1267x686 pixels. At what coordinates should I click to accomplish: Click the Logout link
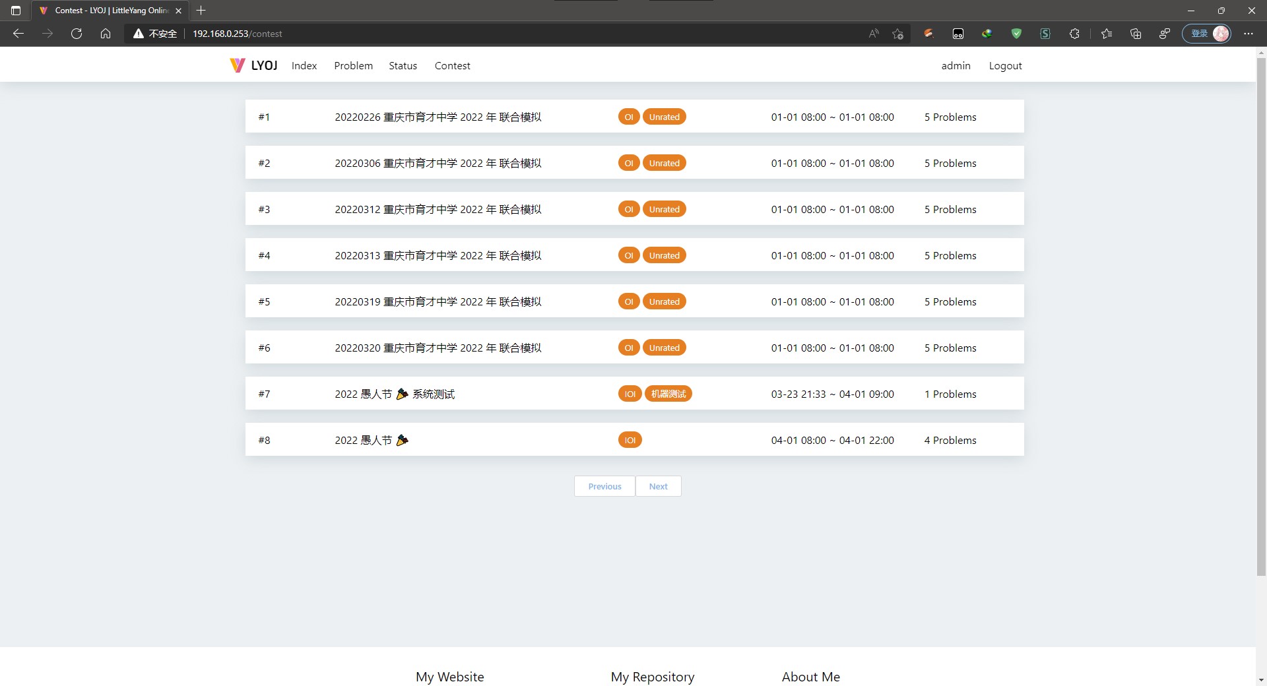click(x=1005, y=65)
